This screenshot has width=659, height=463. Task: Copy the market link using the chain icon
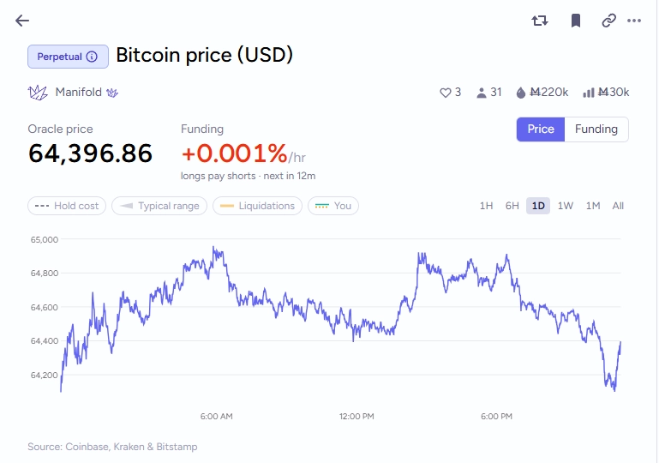click(x=608, y=21)
